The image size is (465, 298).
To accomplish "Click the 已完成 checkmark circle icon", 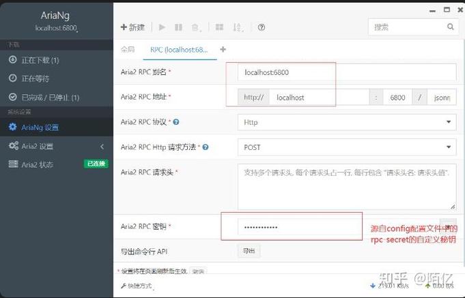I will click(x=12, y=97).
